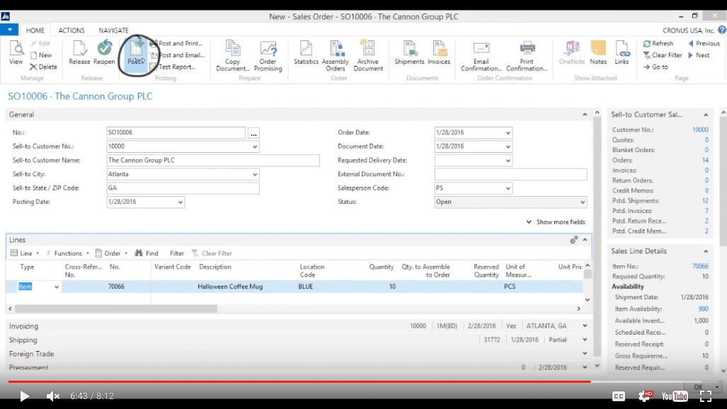Open the Notes pane

[598, 52]
